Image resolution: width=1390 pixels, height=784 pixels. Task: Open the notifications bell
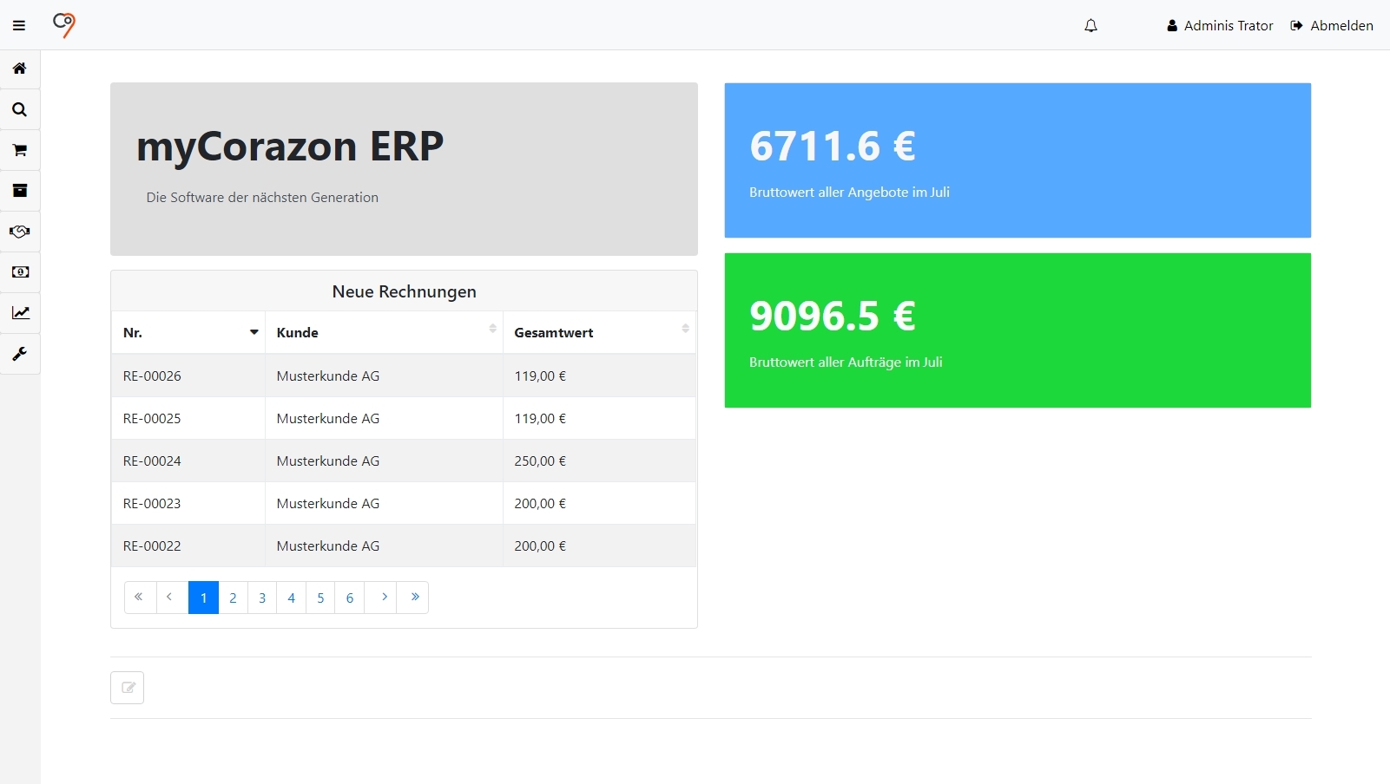click(1091, 26)
